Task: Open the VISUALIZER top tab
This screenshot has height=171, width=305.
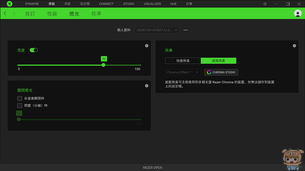Action: [x=152, y=4]
